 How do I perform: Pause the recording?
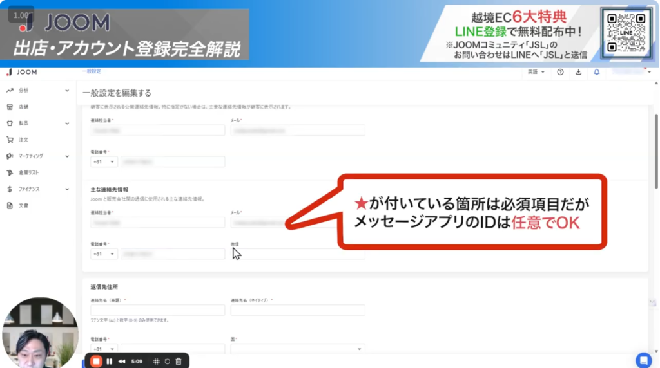(110, 361)
